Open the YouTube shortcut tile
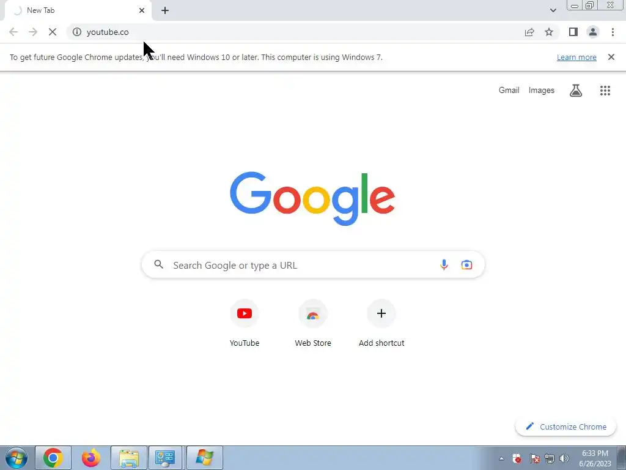Image resolution: width=626 pixels, height=470 pixels. tap(245, 323)
